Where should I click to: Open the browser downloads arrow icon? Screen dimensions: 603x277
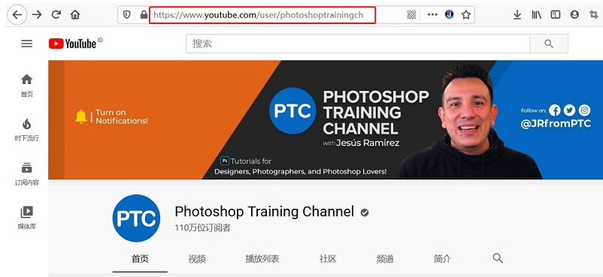pos(517,15)
